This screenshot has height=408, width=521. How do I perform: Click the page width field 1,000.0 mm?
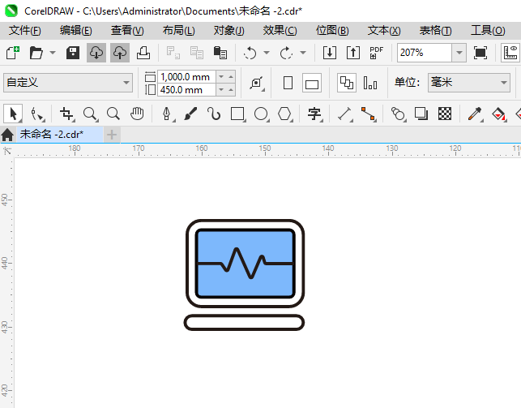pyautogui.click(x=186, y=77)
